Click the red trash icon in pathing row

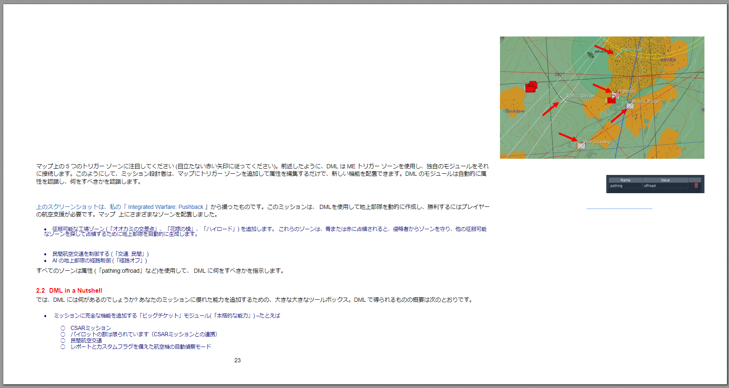click(696, 186)
